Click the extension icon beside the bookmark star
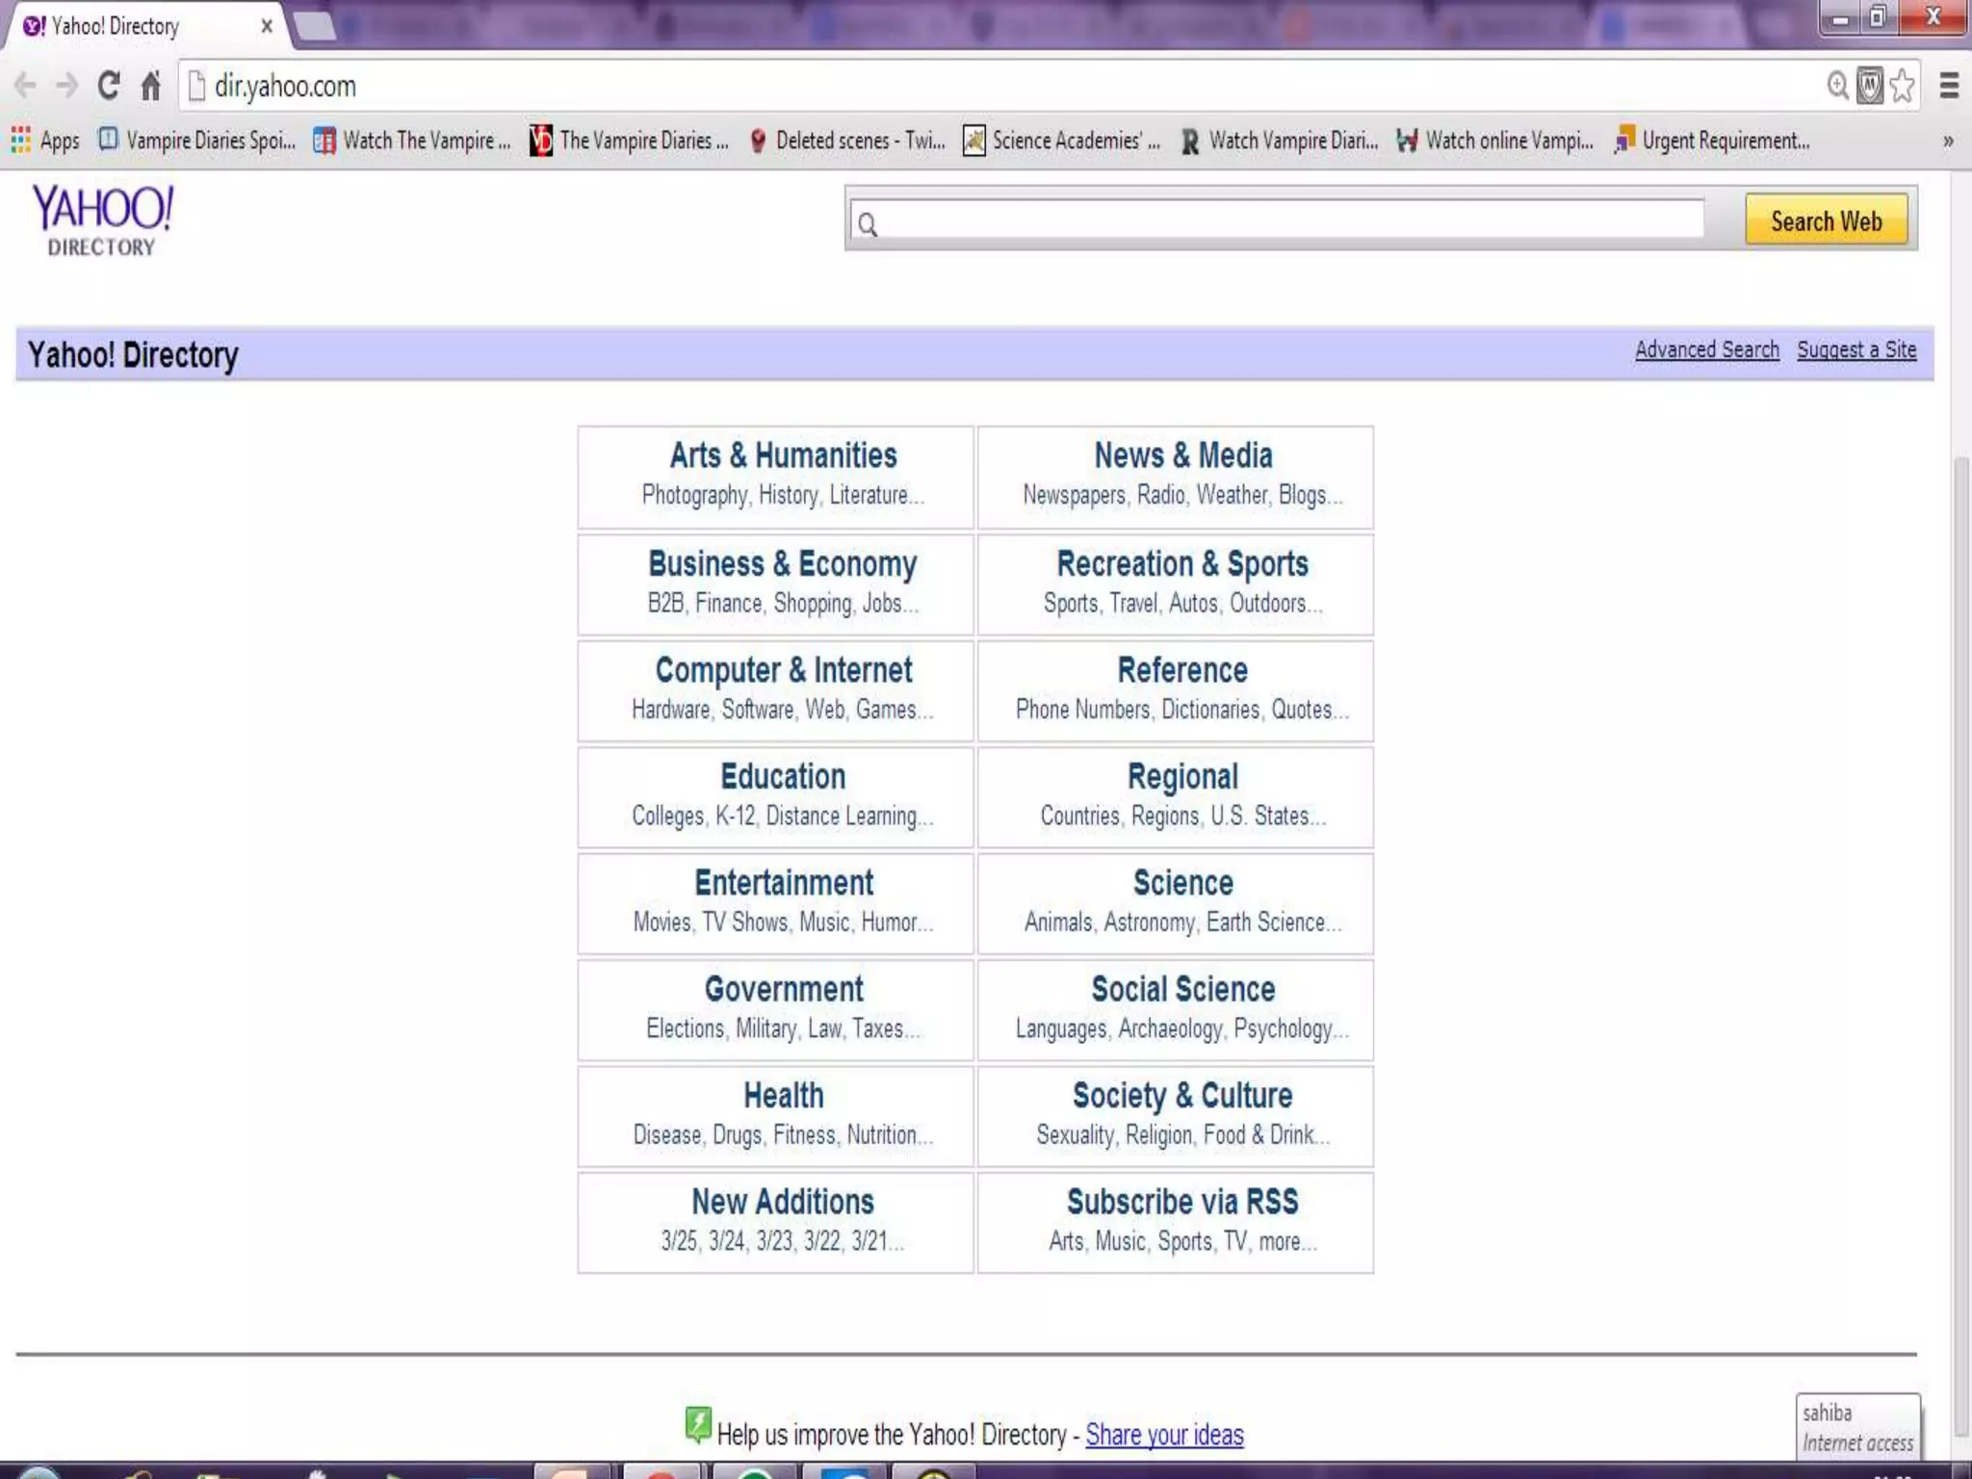 click(x=1869, y=86)
